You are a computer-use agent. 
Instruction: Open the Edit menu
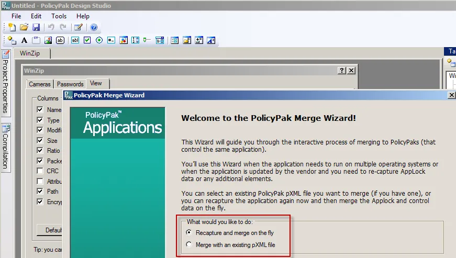36,16
